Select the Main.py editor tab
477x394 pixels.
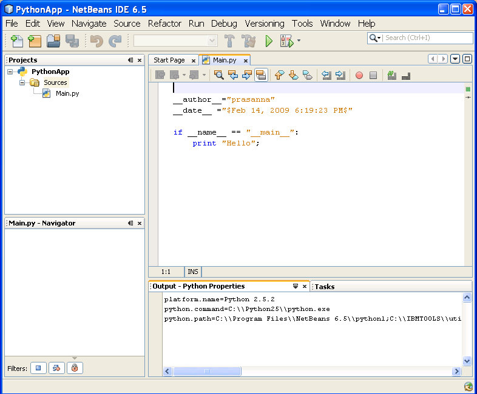tap(225, 60)
